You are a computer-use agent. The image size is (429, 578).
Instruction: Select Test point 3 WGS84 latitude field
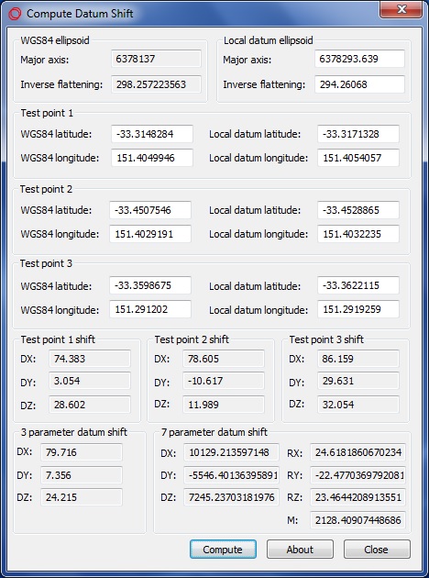tap(150, 285)
